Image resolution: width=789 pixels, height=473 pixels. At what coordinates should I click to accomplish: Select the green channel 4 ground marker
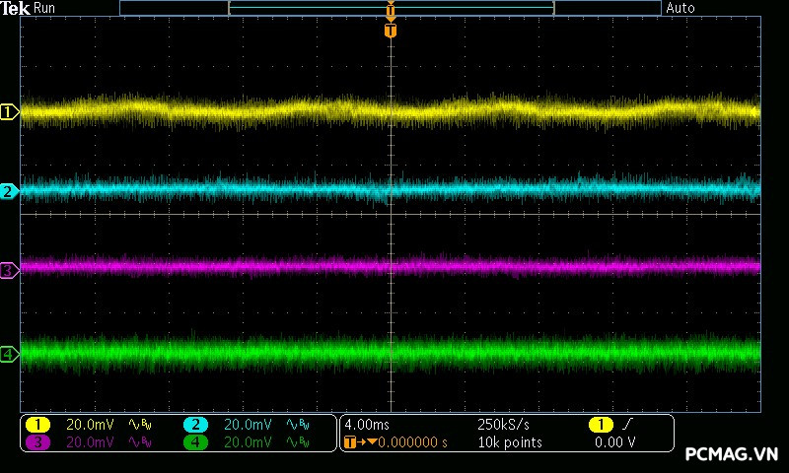(x=9, y=354)
